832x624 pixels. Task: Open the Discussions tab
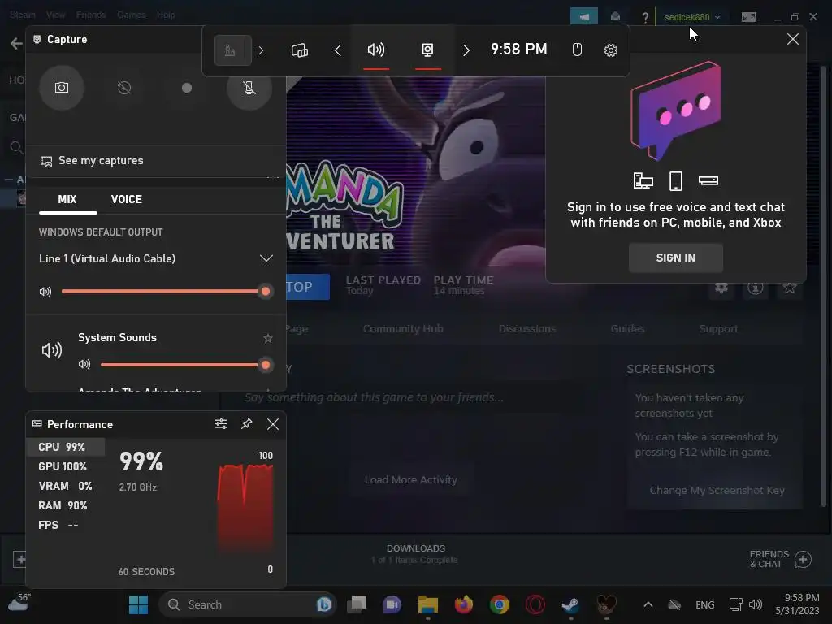tap(526, 328)
